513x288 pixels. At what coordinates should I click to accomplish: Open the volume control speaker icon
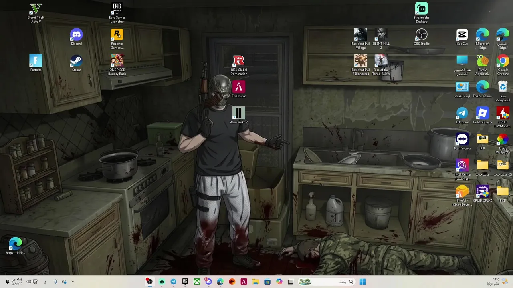pos(28,282)
